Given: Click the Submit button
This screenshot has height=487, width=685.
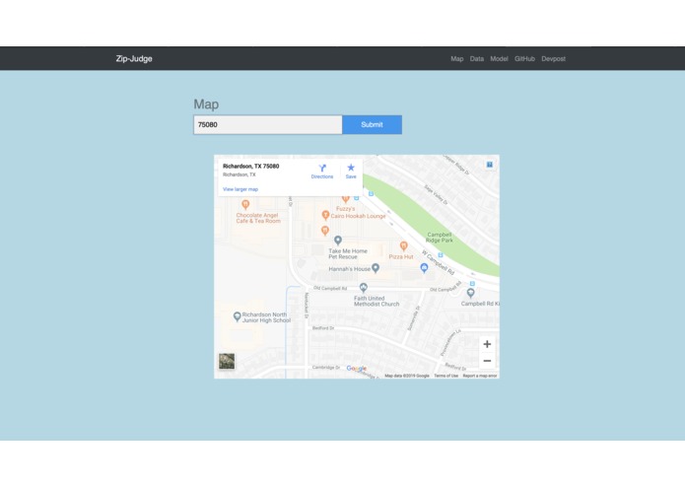Looking at the screenshot, I should [372, 124].
